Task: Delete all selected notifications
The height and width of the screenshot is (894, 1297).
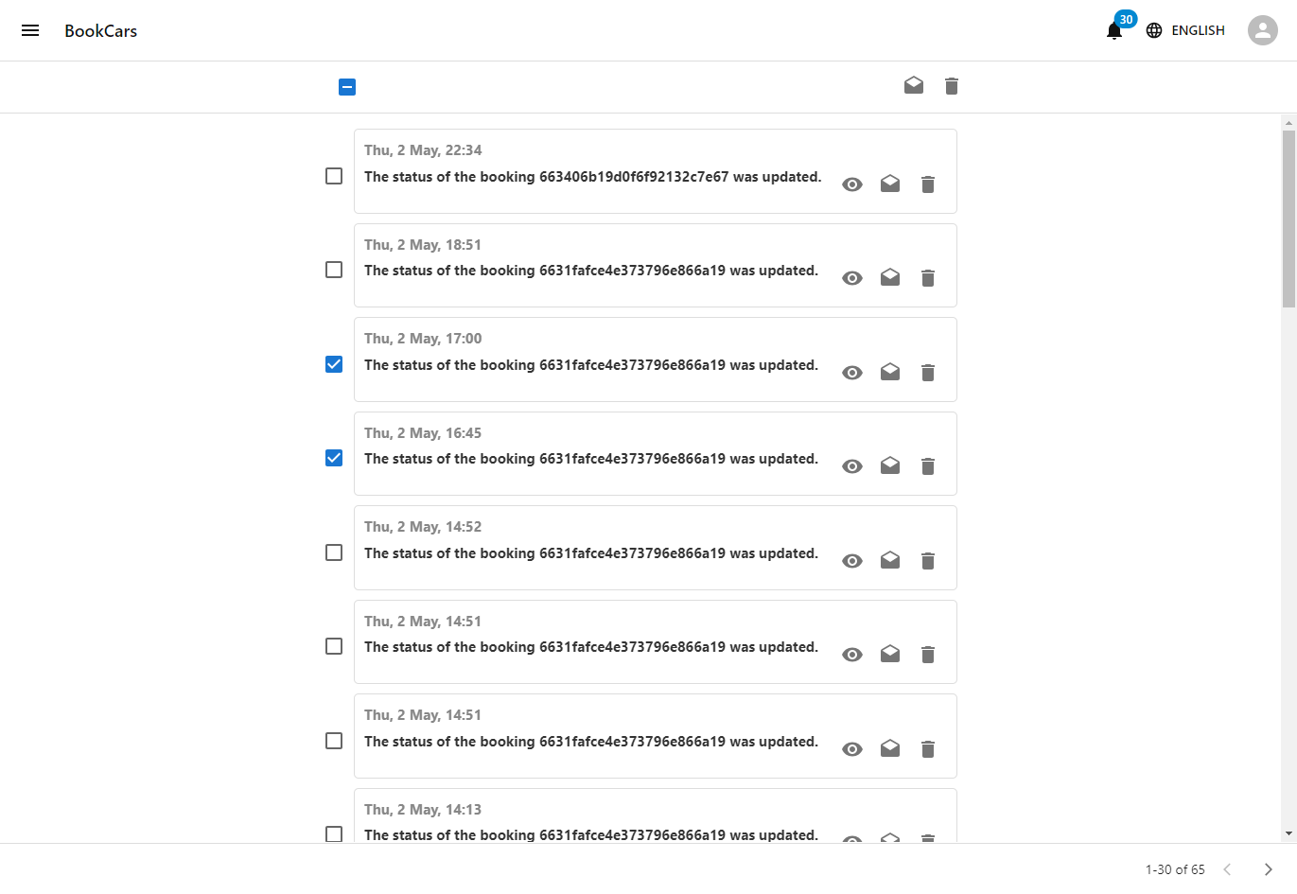Action: pos(952,86)
